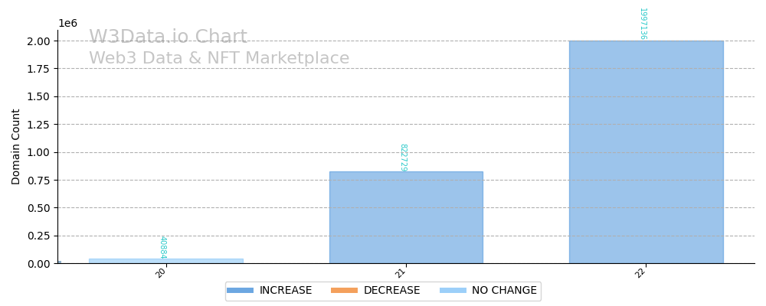Image resolution: width=766 pixels, height=306 pixels.
Task: Click the middle bar for 21
Action: (406, 217)
